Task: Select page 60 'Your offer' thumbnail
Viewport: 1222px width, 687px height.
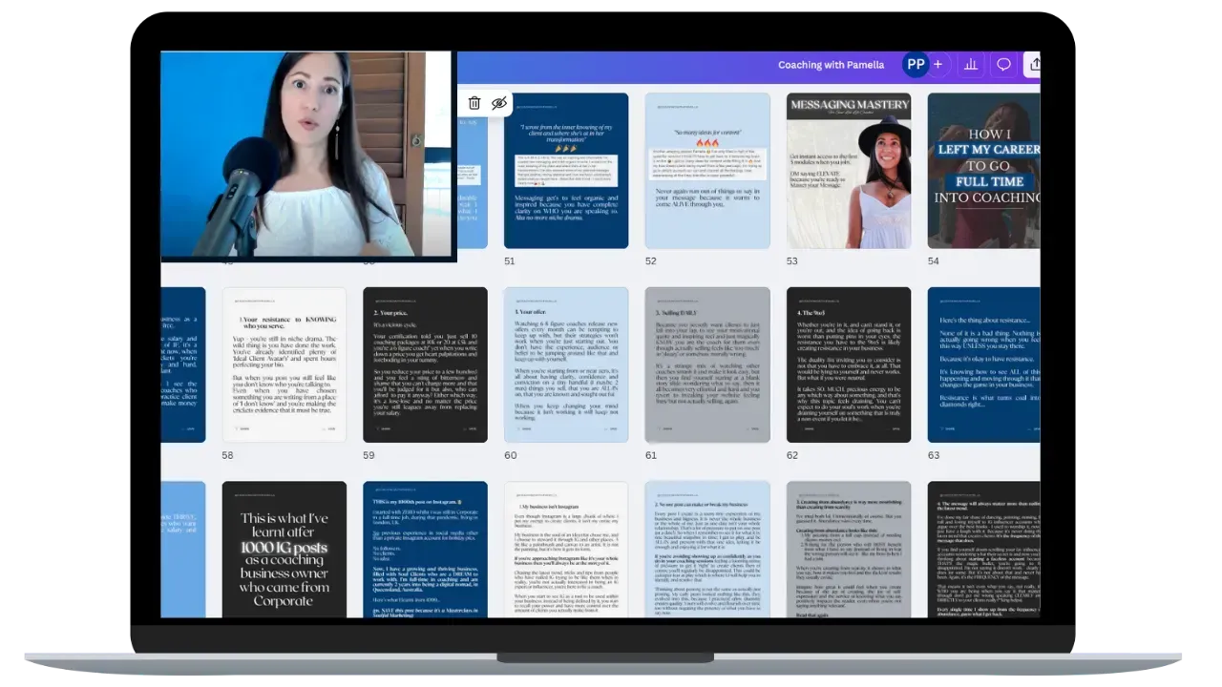Action: click(566, 364)
